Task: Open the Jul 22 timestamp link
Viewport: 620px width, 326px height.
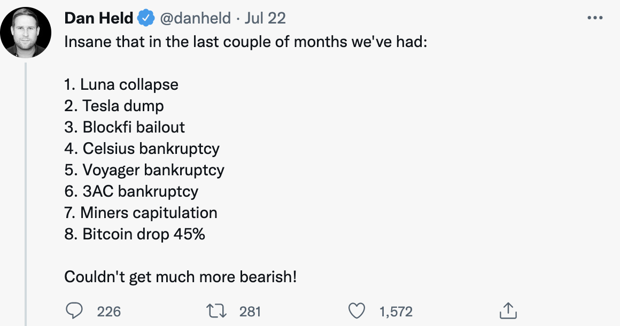Action: (x=265, y=18)
